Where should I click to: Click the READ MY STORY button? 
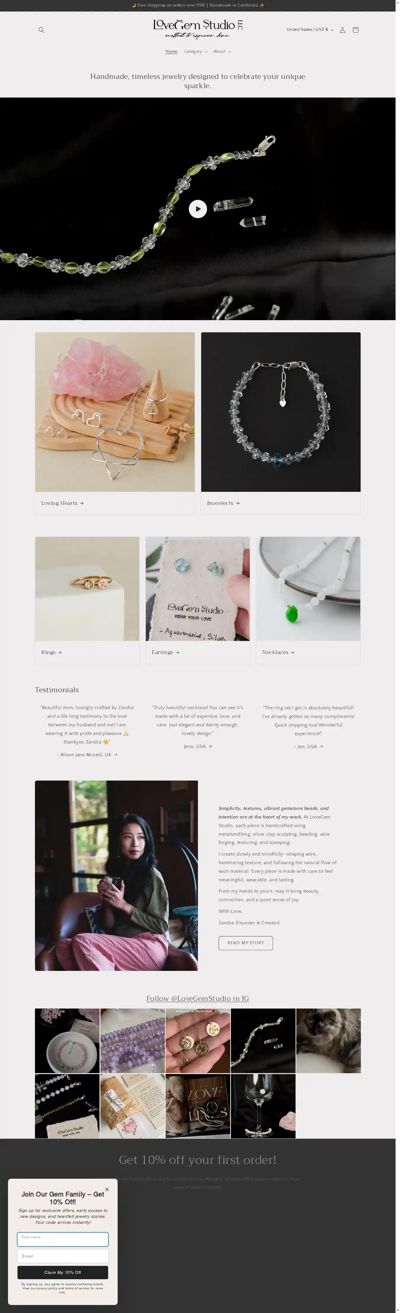coord(246,943)
